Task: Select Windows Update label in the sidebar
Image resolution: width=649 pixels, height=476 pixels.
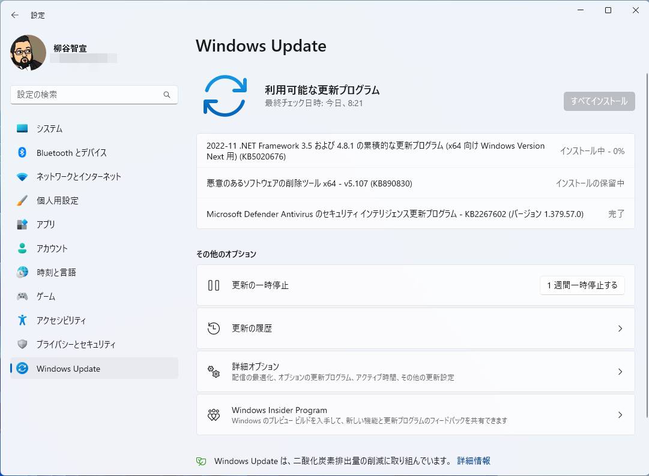Action: (68, 369)
